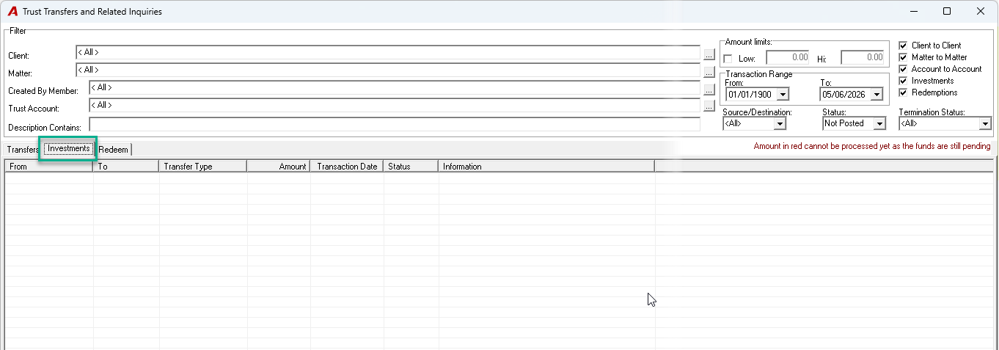Sort by Transfer Type column header
This screenshot has width=999, height=350.
pos(202,167)
